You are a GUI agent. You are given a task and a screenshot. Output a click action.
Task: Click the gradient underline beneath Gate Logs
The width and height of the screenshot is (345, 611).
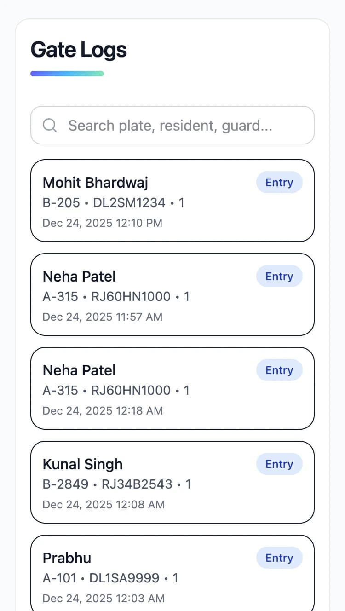(x=67, y=74)
